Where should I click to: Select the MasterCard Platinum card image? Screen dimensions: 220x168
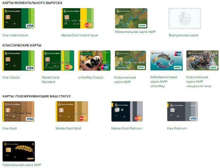tap(127, 111)
